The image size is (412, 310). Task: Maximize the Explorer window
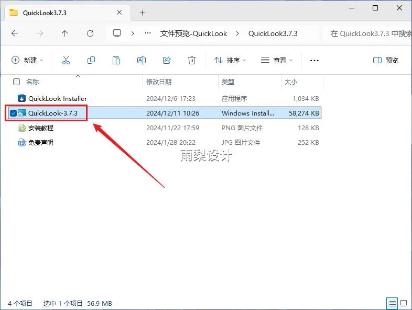pyautogui.click(x=375, y=8)
